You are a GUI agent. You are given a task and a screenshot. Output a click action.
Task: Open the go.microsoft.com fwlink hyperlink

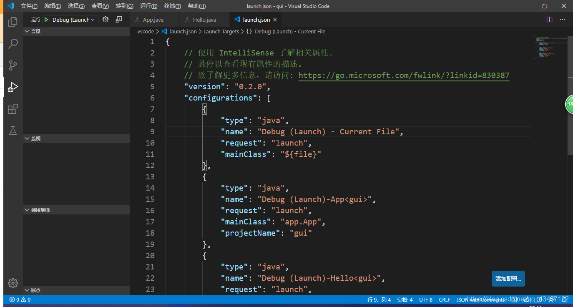coord(403,75)
